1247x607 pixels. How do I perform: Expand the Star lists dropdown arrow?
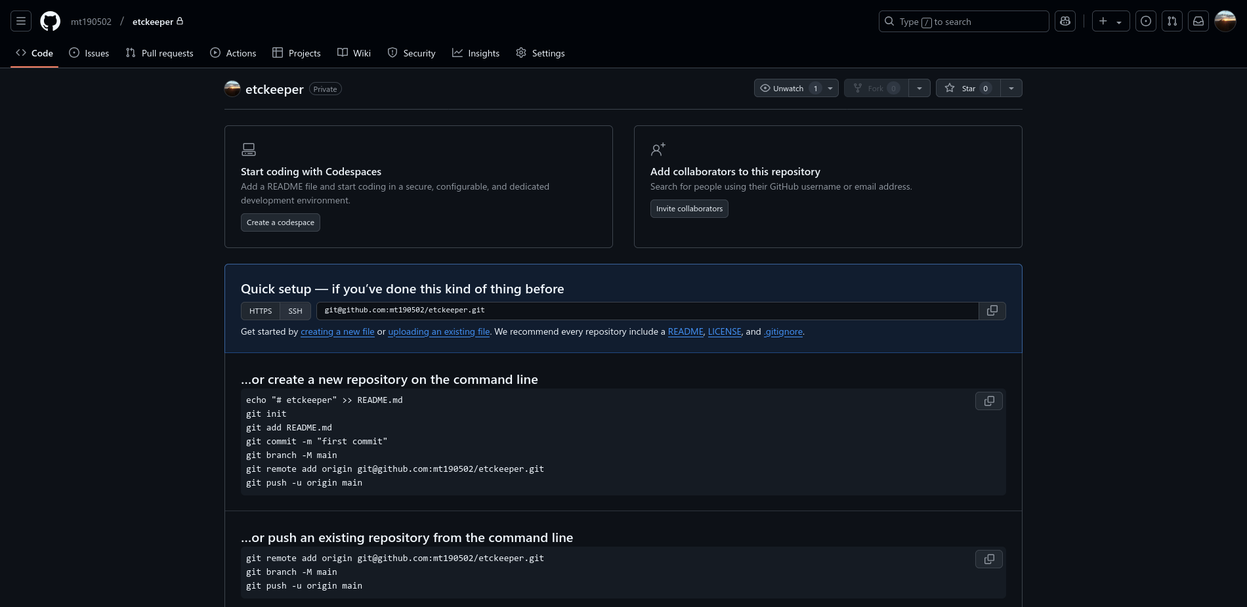pos(1011,89)
